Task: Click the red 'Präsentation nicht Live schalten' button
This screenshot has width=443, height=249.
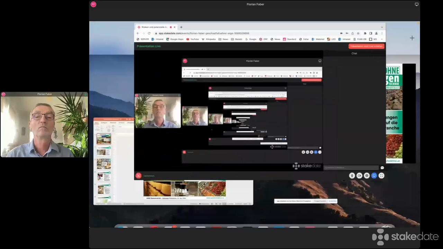Action: 366,46
